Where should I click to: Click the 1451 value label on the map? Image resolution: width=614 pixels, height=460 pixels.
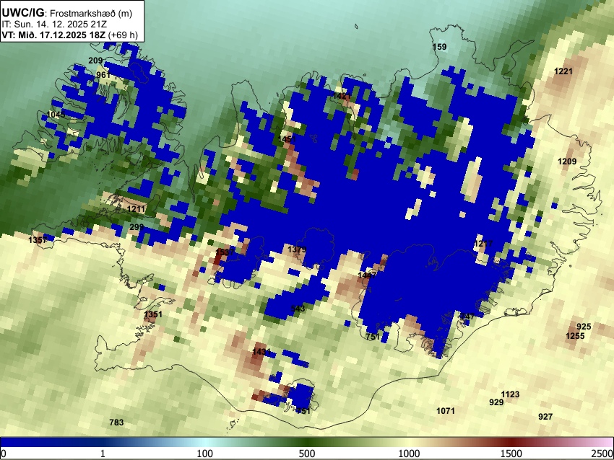tap(287, 140)
